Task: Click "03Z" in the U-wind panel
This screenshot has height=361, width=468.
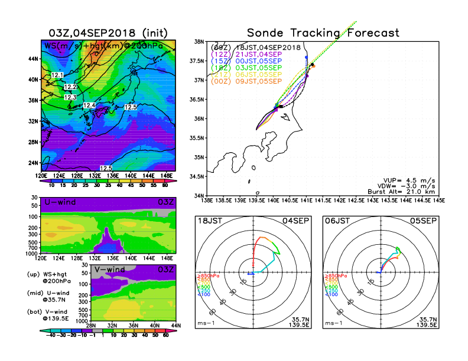Action: (x=166, y=202)
